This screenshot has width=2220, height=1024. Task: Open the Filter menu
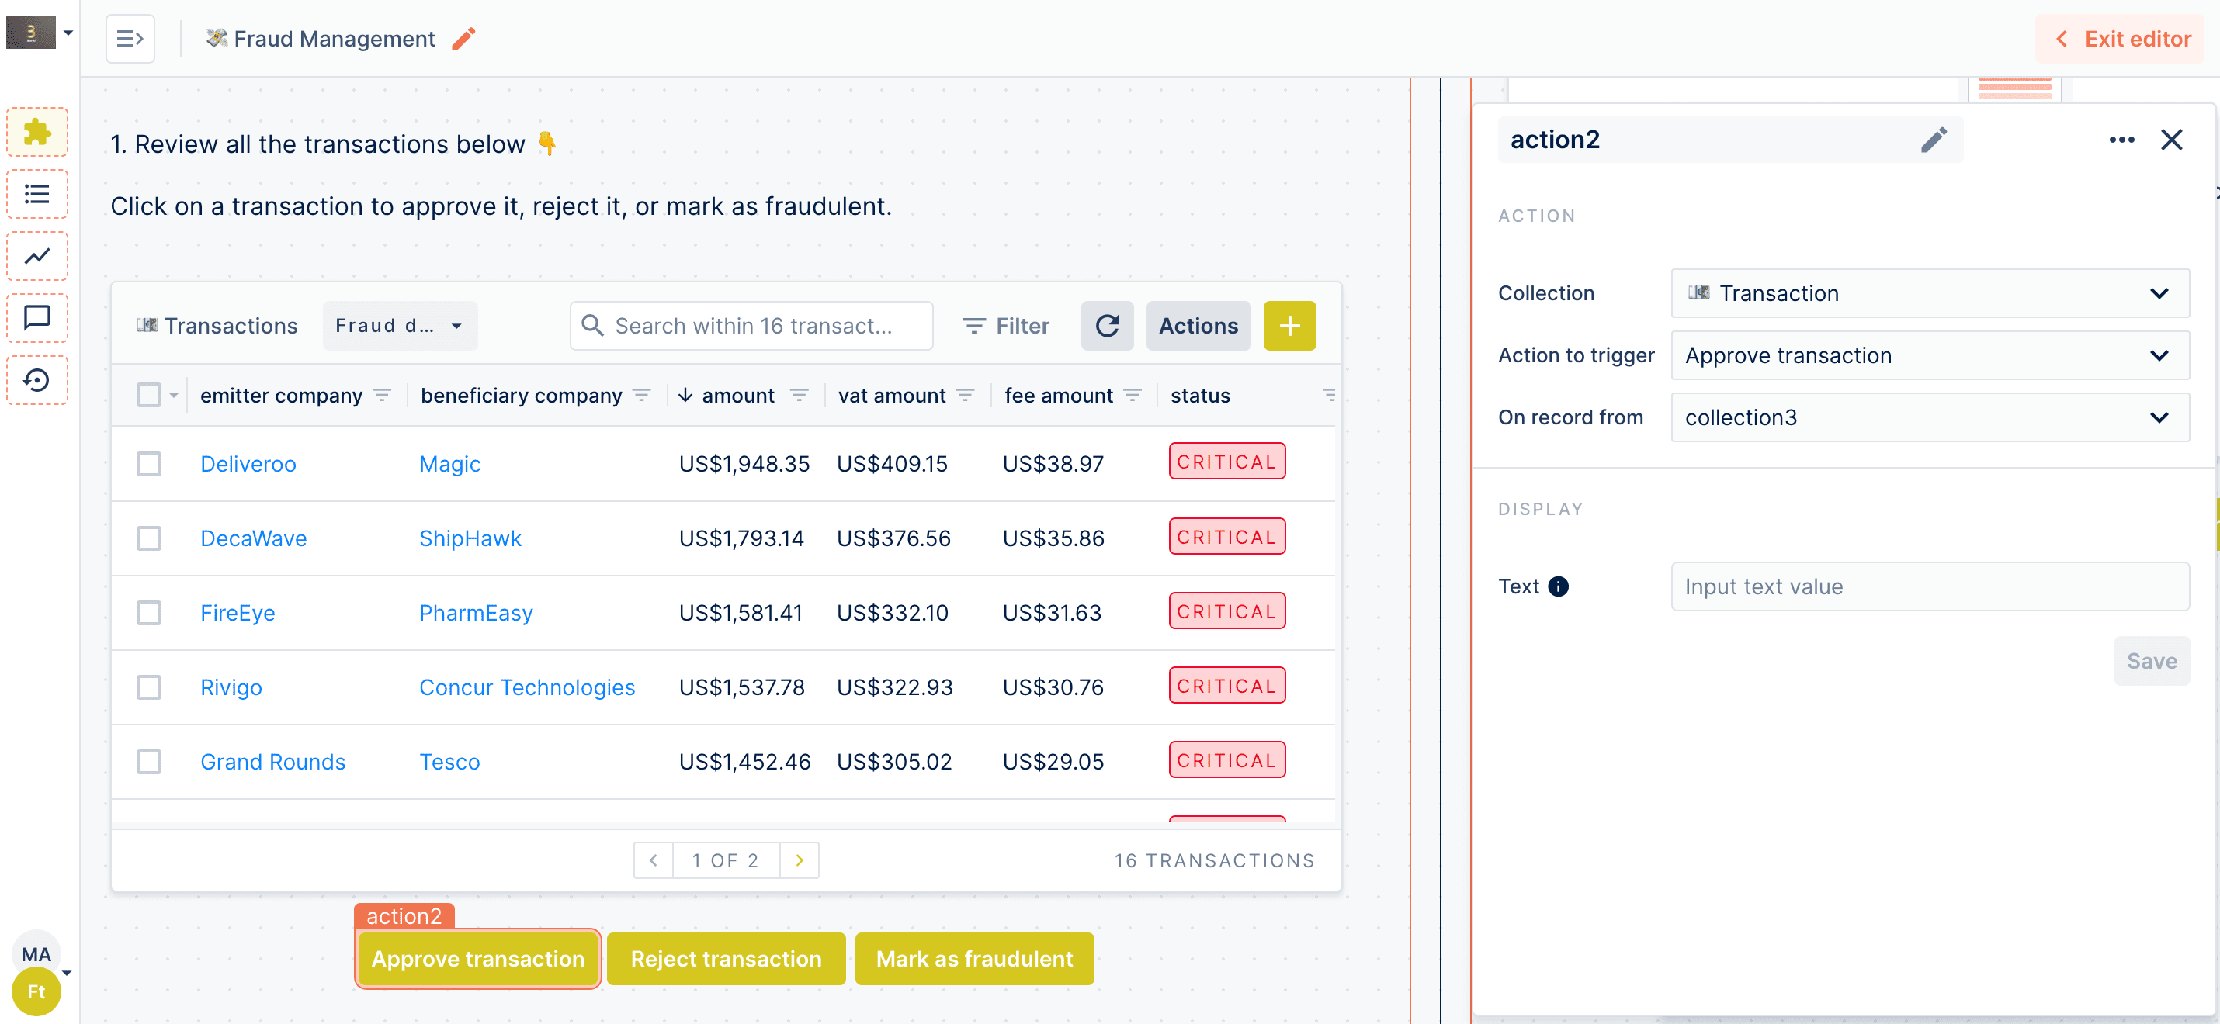[x=1006, y=326]
